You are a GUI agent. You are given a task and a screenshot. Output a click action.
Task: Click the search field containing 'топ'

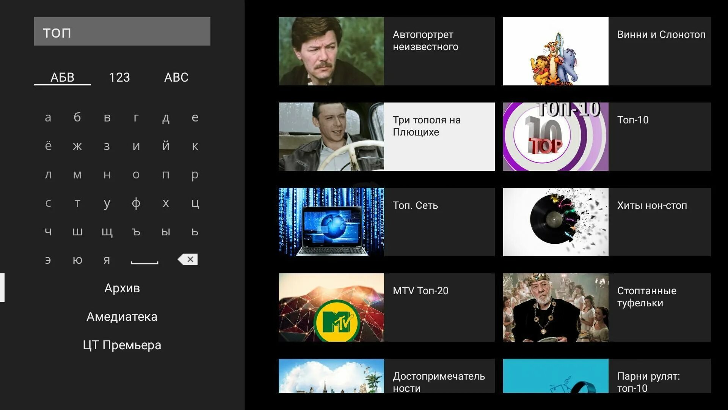tap(122, 32)
